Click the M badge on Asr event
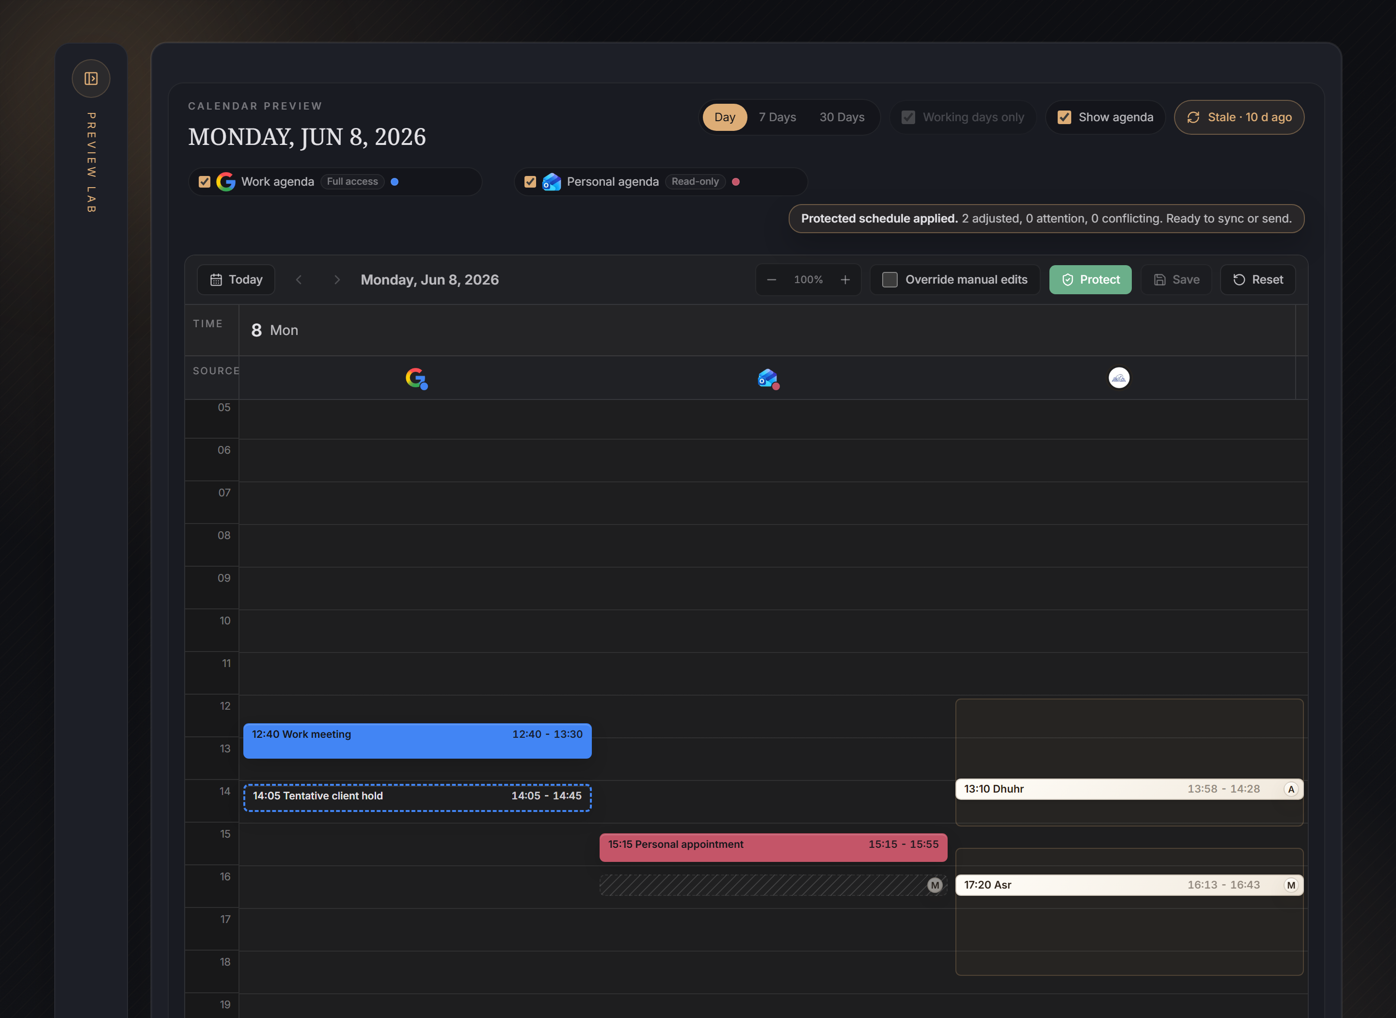 1291,885
